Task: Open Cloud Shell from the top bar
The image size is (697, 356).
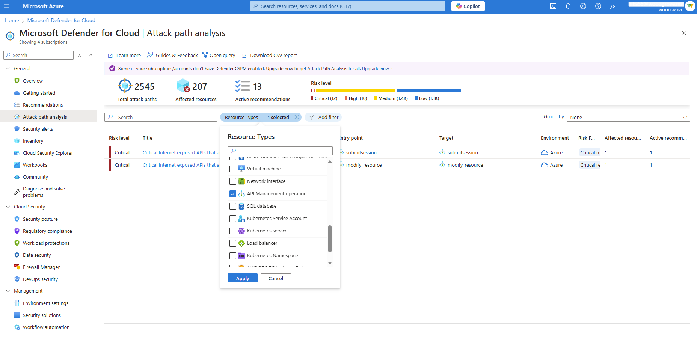Action: pyautogui.click(x=553, y=6)
